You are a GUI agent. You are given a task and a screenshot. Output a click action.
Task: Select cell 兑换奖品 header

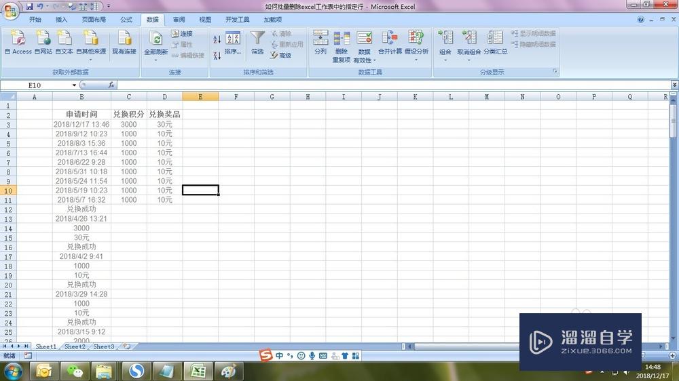click(x=164, y=115)
